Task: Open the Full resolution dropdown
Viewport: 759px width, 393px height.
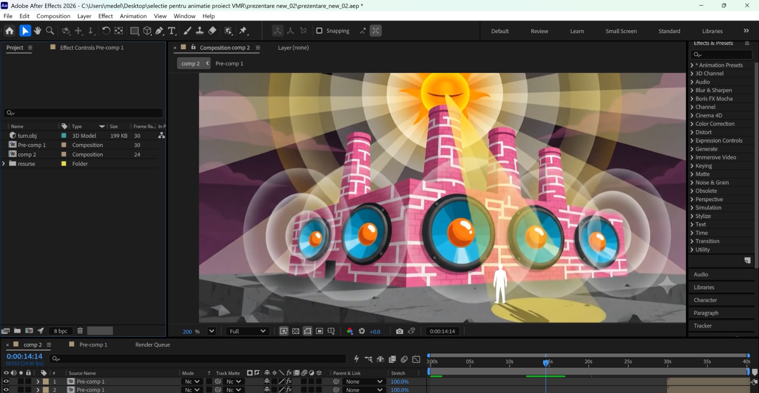Action: pyautogui.click(x=248, y=331)
